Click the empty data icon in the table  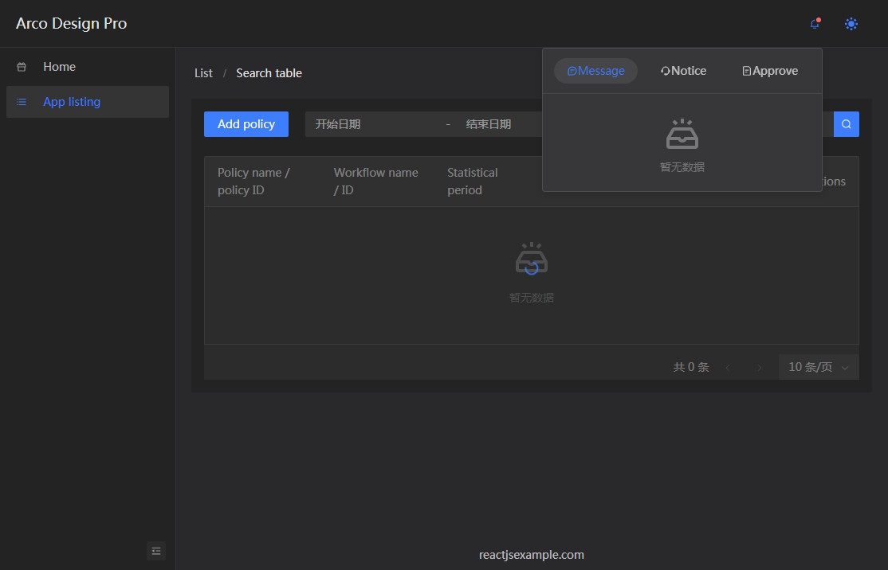[x=532, y=259]
